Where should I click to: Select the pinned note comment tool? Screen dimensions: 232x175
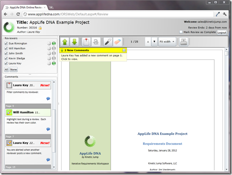pos(86,42)
